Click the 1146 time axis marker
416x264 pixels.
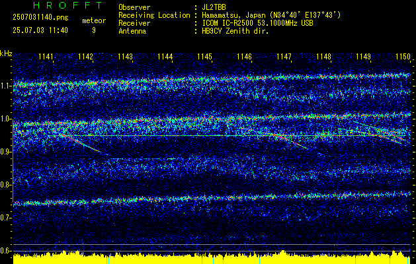[244, 57]
